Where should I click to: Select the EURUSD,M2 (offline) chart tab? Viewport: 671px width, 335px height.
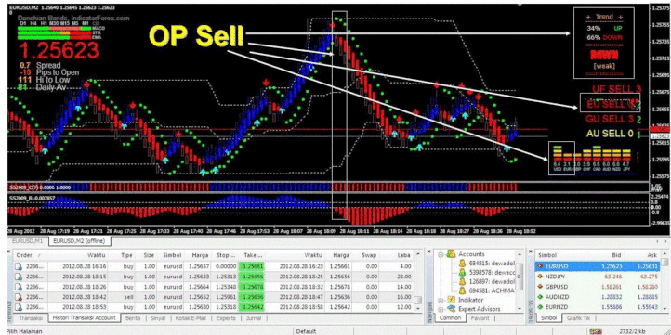tap(80, 241)
